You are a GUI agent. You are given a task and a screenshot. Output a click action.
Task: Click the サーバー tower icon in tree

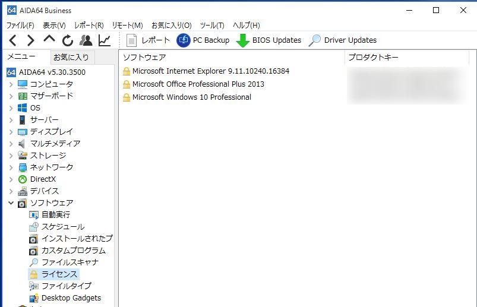(22, 120)
